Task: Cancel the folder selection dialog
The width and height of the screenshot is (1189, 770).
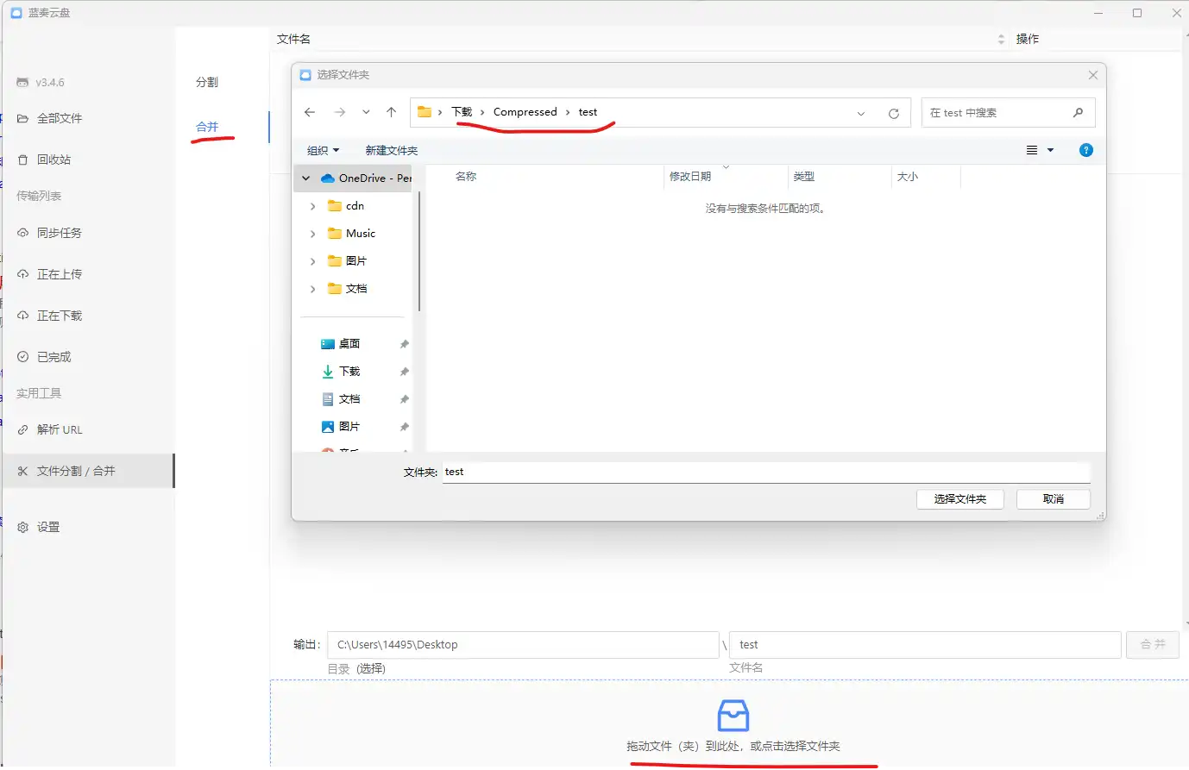Action: point(1053,499)
